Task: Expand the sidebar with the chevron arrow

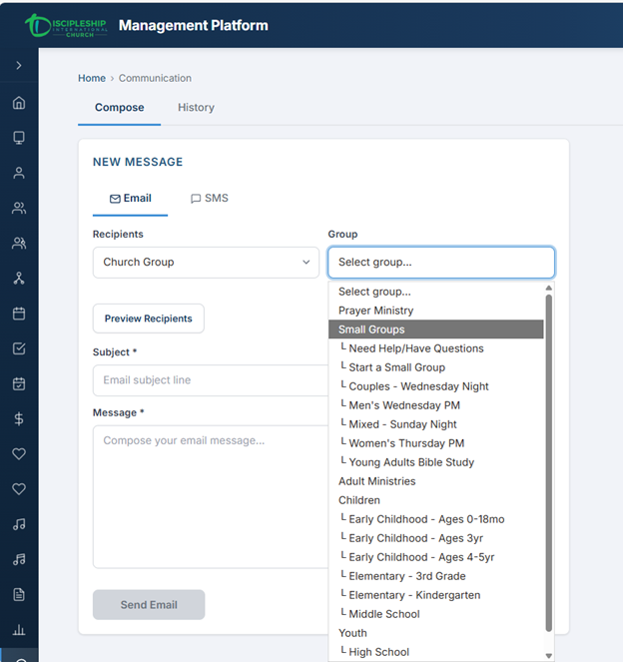Action: [x=19, y=66]
